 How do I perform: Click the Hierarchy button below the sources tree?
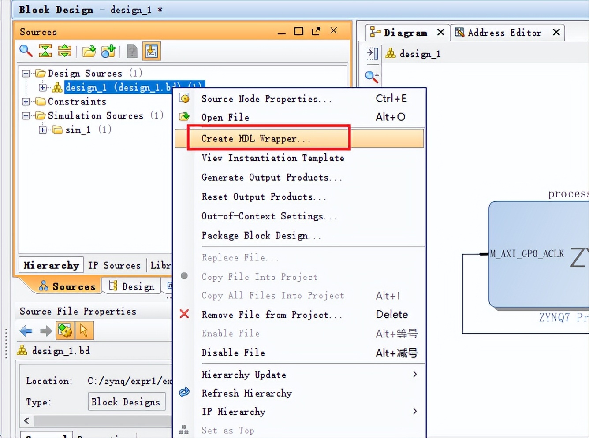click(50, 265)
